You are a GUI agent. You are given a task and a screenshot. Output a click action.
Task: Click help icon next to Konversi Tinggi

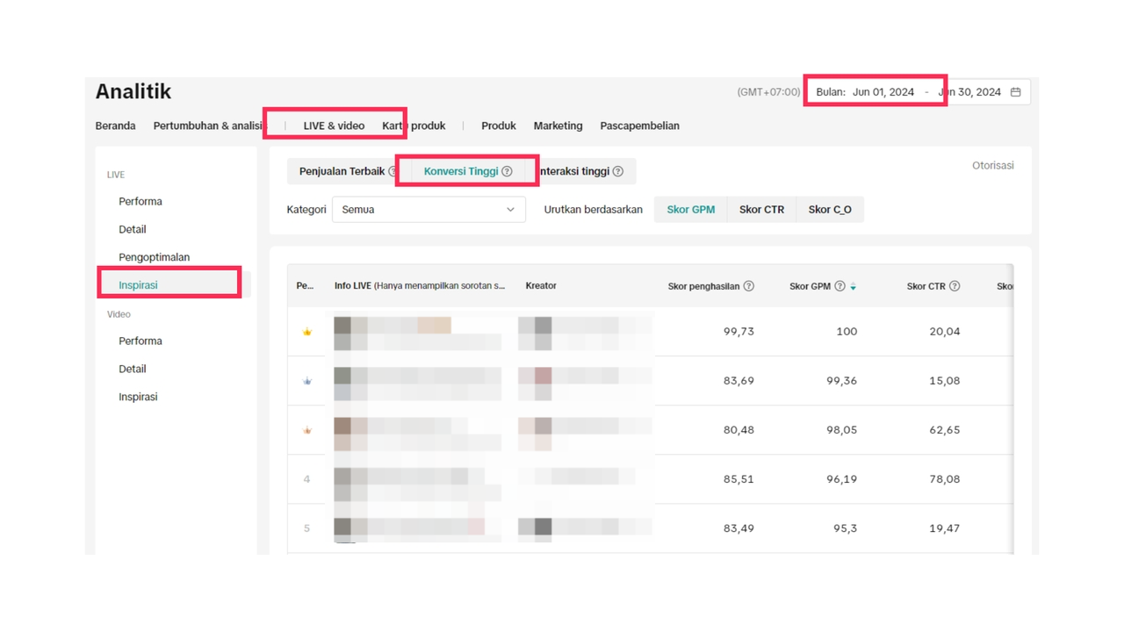507,172
